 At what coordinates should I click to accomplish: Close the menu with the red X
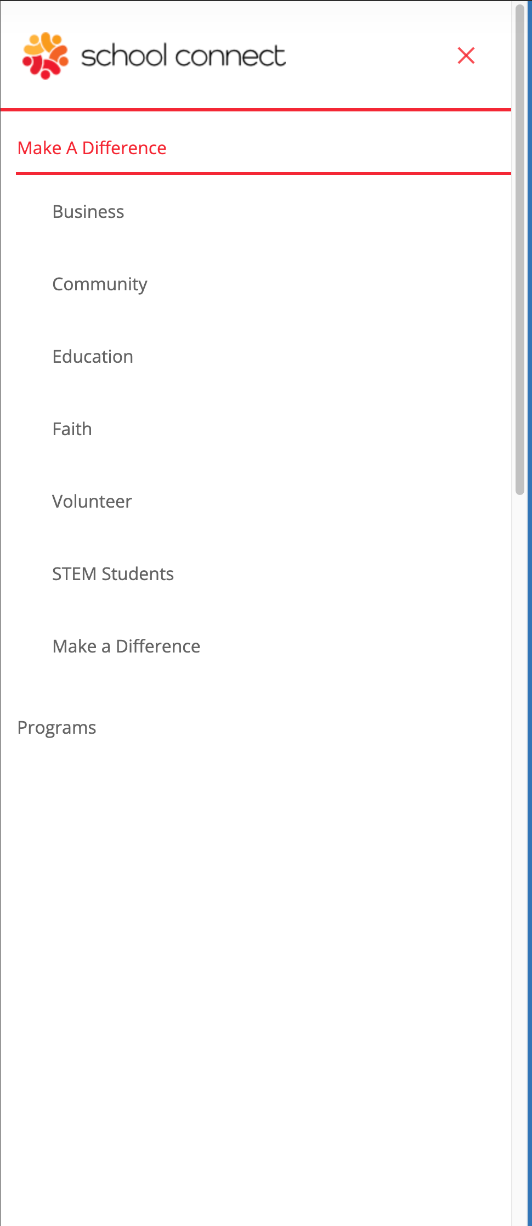466,55
